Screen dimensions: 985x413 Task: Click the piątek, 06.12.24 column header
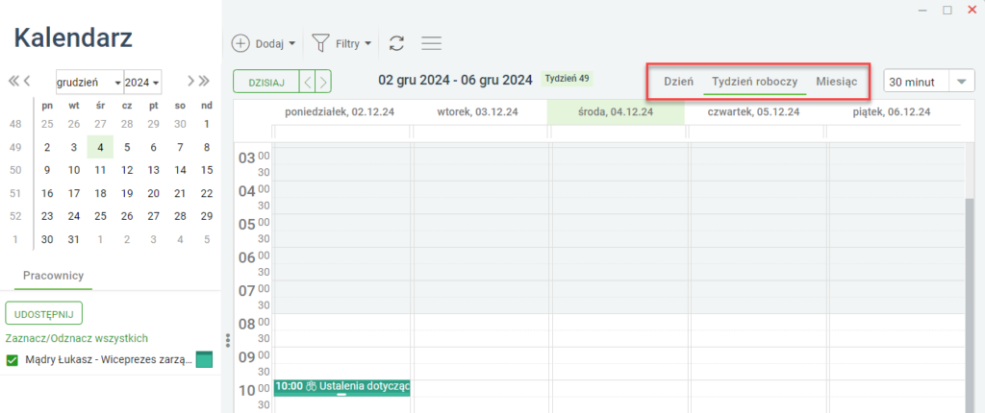pyautogui.click(x=892, y=112)
